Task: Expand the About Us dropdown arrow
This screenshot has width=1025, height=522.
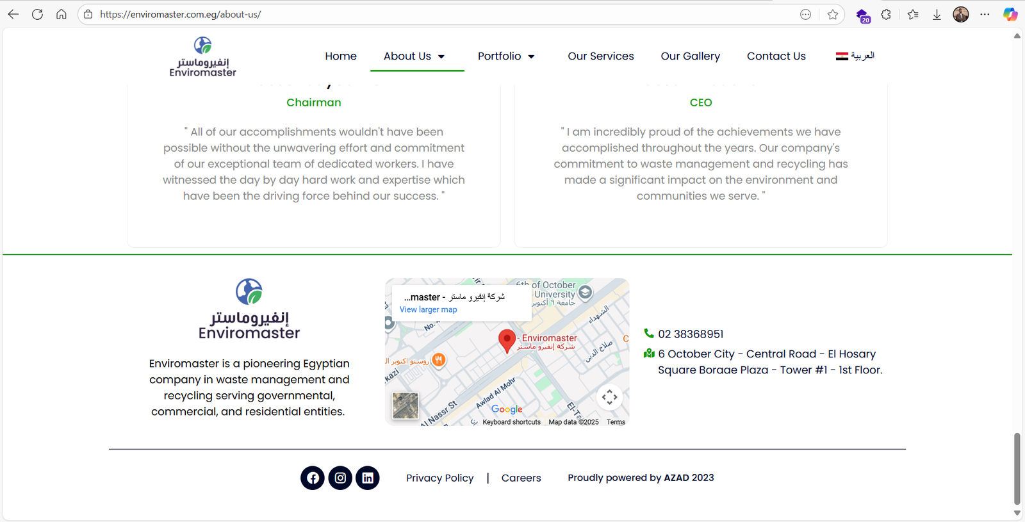Action: (441, 57)
